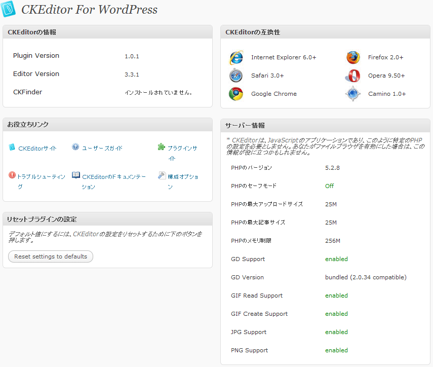Click the red troubleshooting exclamation icon
433x367 pixels.
coord(12,175)
